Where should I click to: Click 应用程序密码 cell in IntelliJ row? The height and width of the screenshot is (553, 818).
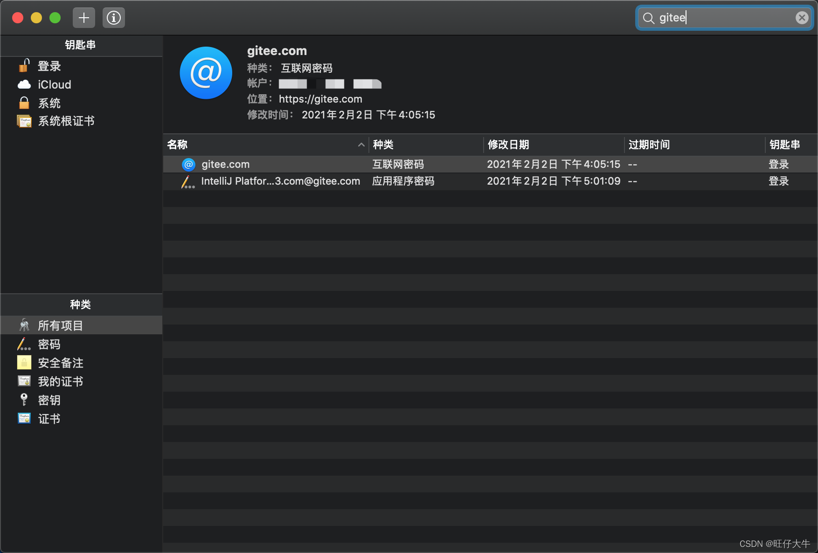[x=403, y=181]
